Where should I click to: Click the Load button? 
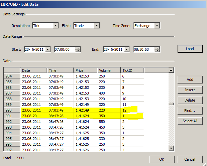click(x=190, y=49)
